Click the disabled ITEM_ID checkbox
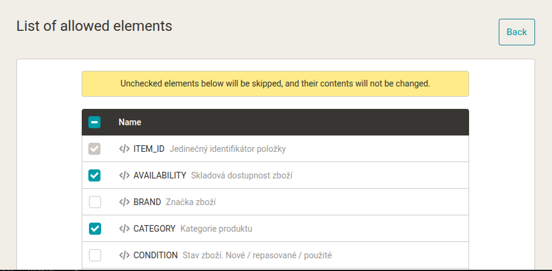The image size is (552, 271). click(94, 149)
